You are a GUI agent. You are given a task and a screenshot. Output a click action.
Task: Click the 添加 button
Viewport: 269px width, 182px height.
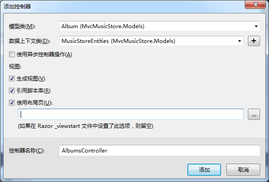pos(204,169)
